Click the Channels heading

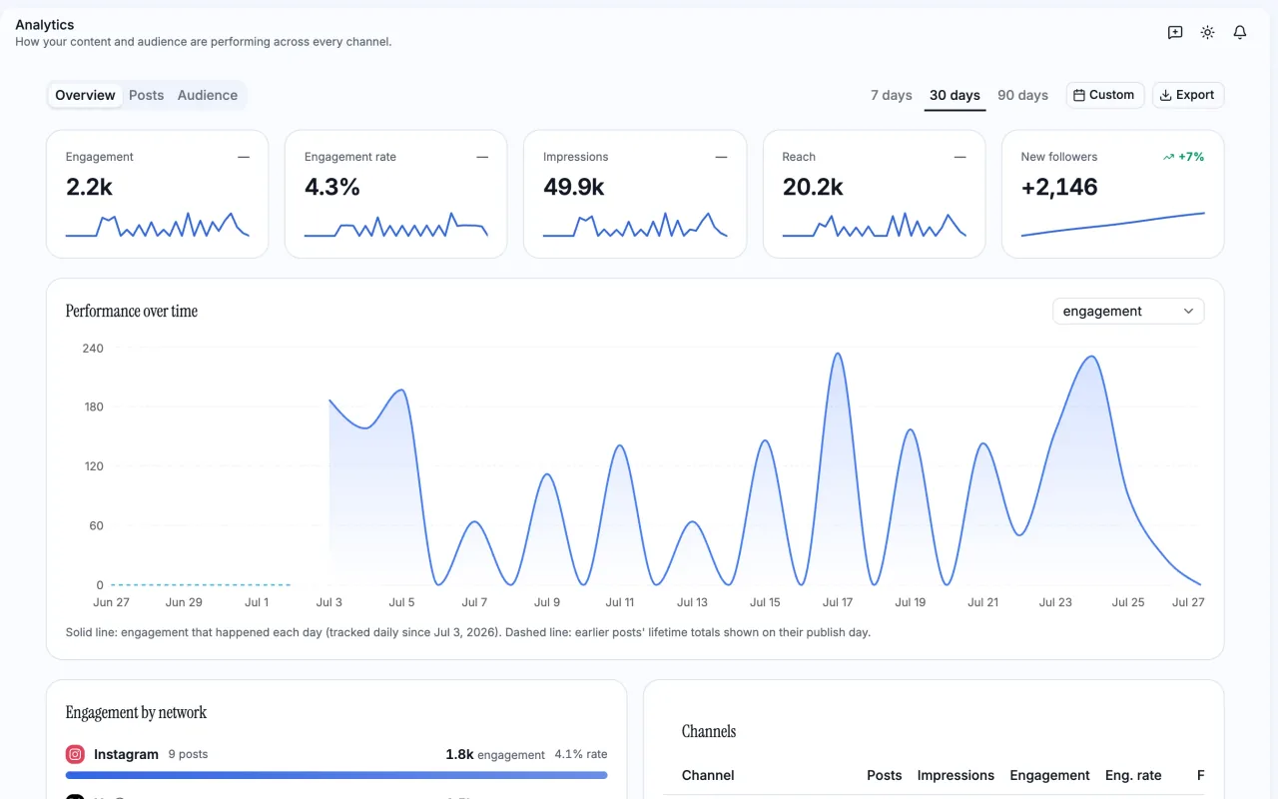point(709,731)
